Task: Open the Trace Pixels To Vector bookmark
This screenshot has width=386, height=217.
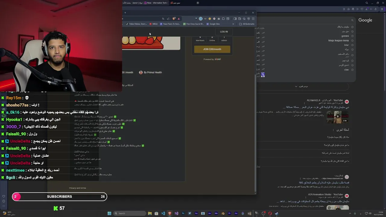Action: (x=170, y=24)
